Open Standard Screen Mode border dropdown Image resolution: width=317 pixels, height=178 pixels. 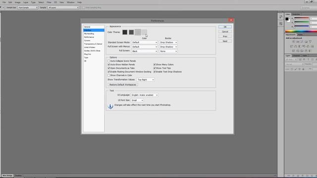168,43
